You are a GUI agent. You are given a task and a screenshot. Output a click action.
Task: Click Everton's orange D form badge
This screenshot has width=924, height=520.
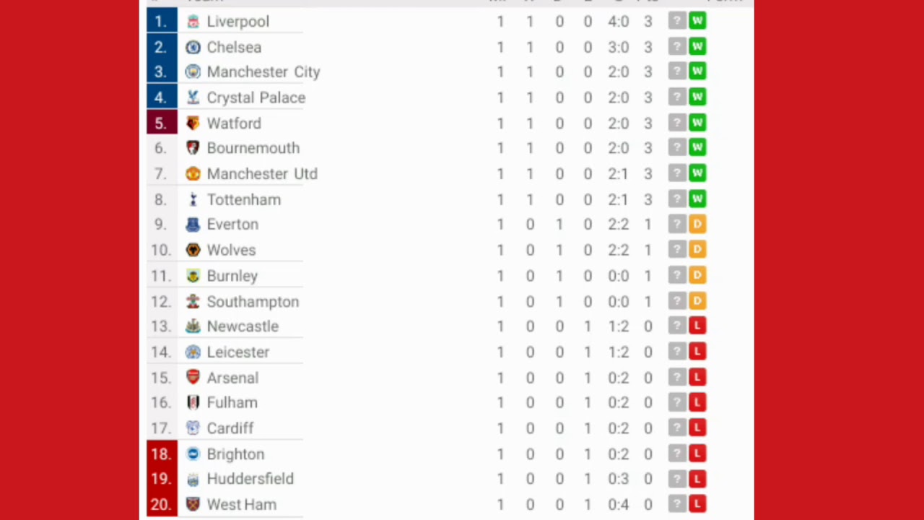pos(697,225)
